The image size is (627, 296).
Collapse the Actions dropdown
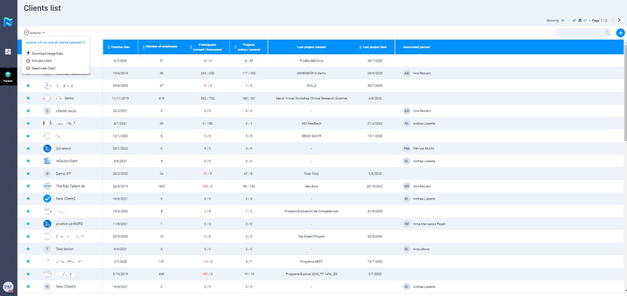point(35,32)
